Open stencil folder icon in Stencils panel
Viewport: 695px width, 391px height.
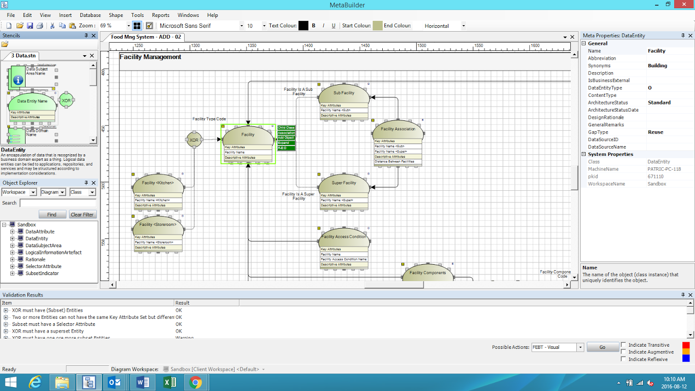click(x=5, y=44)
